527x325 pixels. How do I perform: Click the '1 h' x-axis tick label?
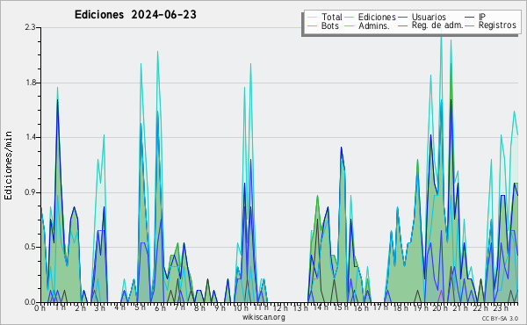[60, 307]
